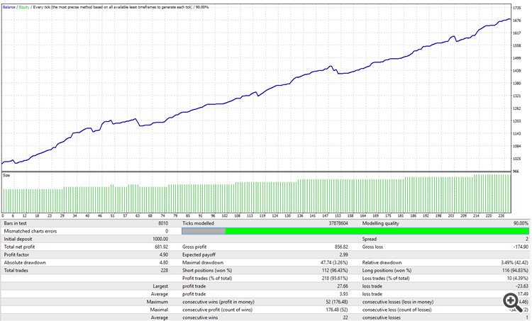The width and height of the screenshot is (532, 321).
Task: Click the 'Relative drawdown' label
Action: pos(382,262)
